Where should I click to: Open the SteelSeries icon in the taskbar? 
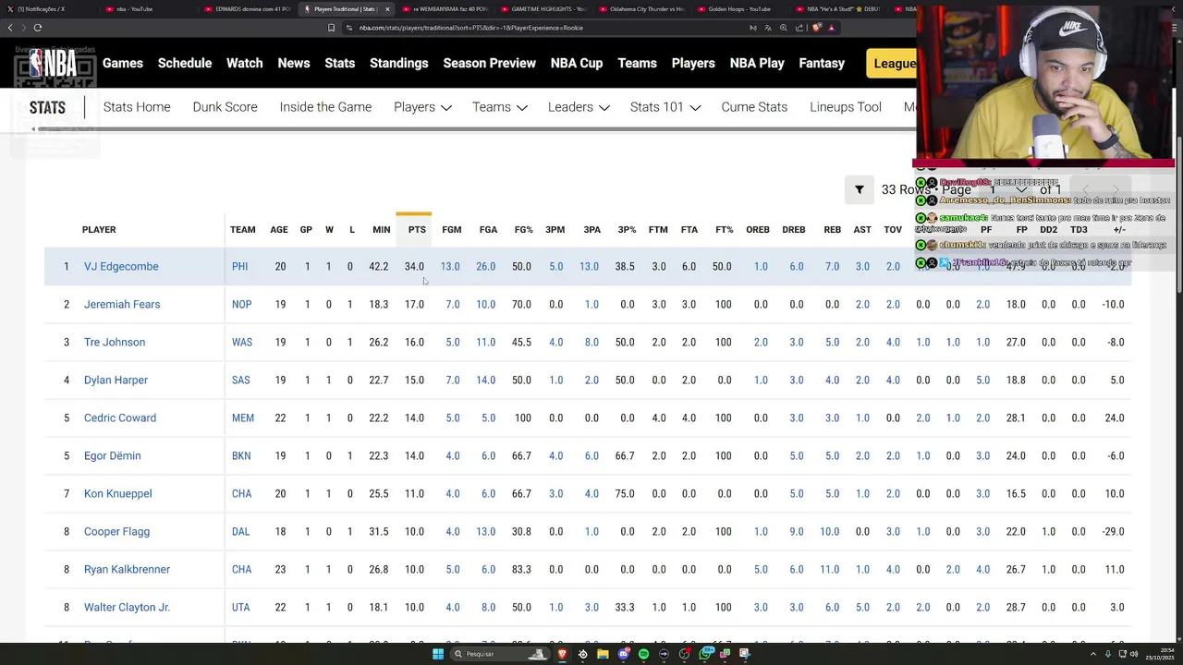[582, 654]
